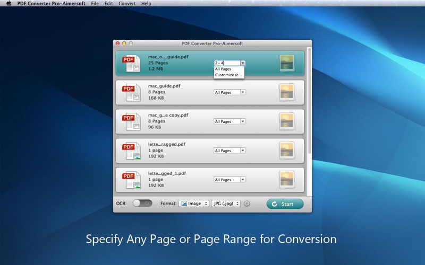Click image output thumbnail for mac_o..._guide.pdf

(287, 63)
